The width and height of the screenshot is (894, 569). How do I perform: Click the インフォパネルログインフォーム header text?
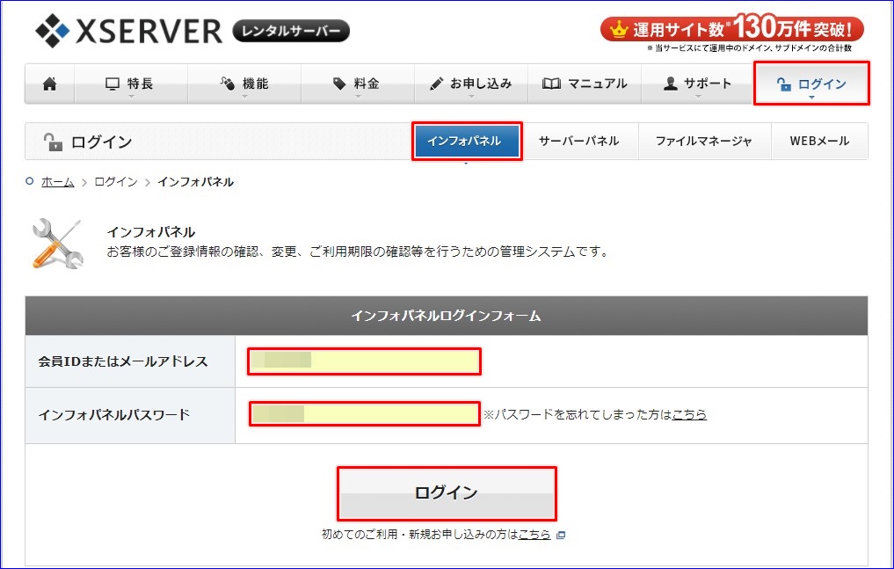[x=446, y=316]
